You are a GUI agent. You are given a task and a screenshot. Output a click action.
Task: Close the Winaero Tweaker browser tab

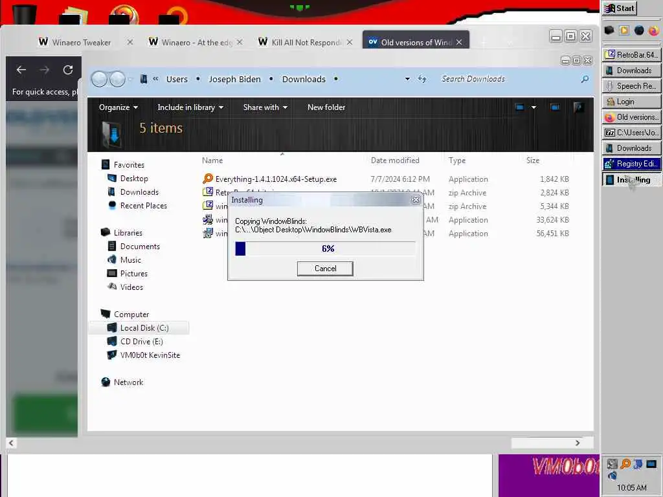(x=130, y=42)
